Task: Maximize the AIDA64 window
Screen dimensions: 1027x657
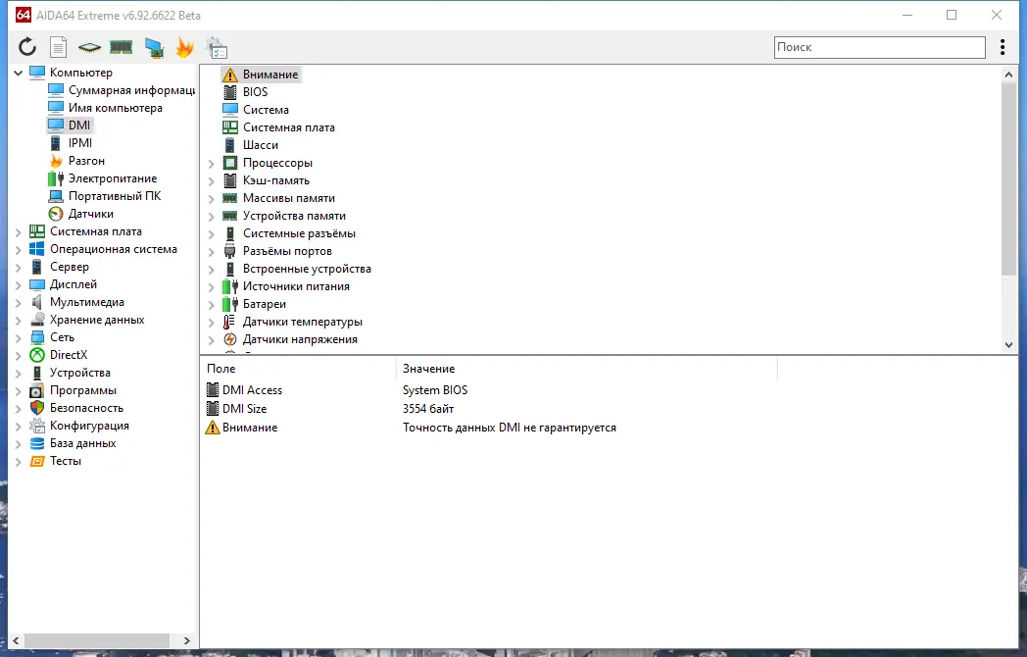Action: click(x=952, y=15)
